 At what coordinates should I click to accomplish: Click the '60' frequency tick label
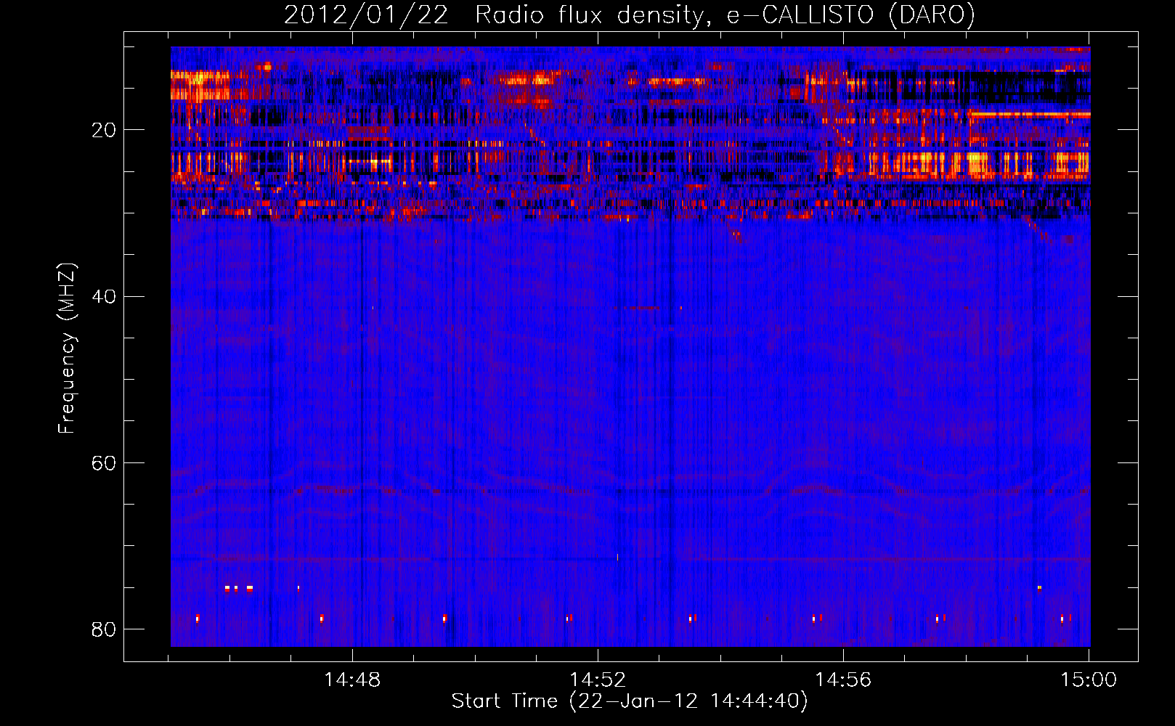104,462
